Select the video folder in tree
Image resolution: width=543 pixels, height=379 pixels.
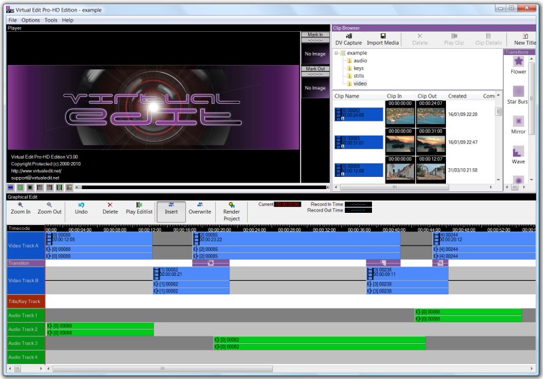coord(360,83)
